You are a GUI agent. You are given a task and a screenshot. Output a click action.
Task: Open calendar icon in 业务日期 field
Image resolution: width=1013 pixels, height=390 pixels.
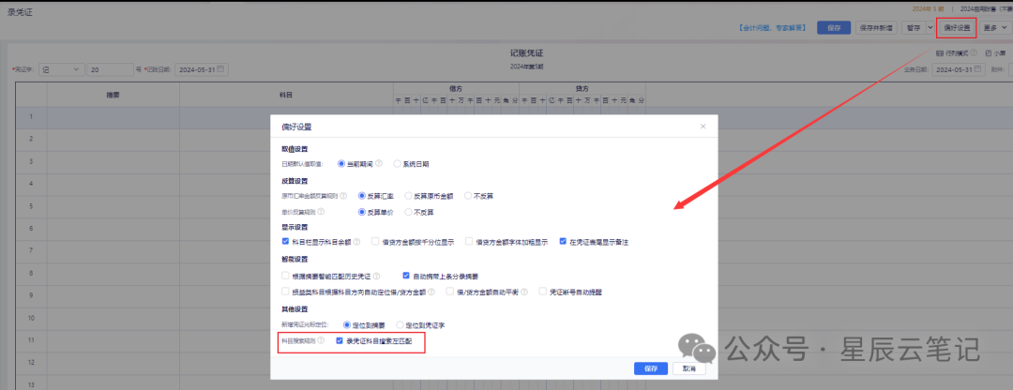(978, 69)
